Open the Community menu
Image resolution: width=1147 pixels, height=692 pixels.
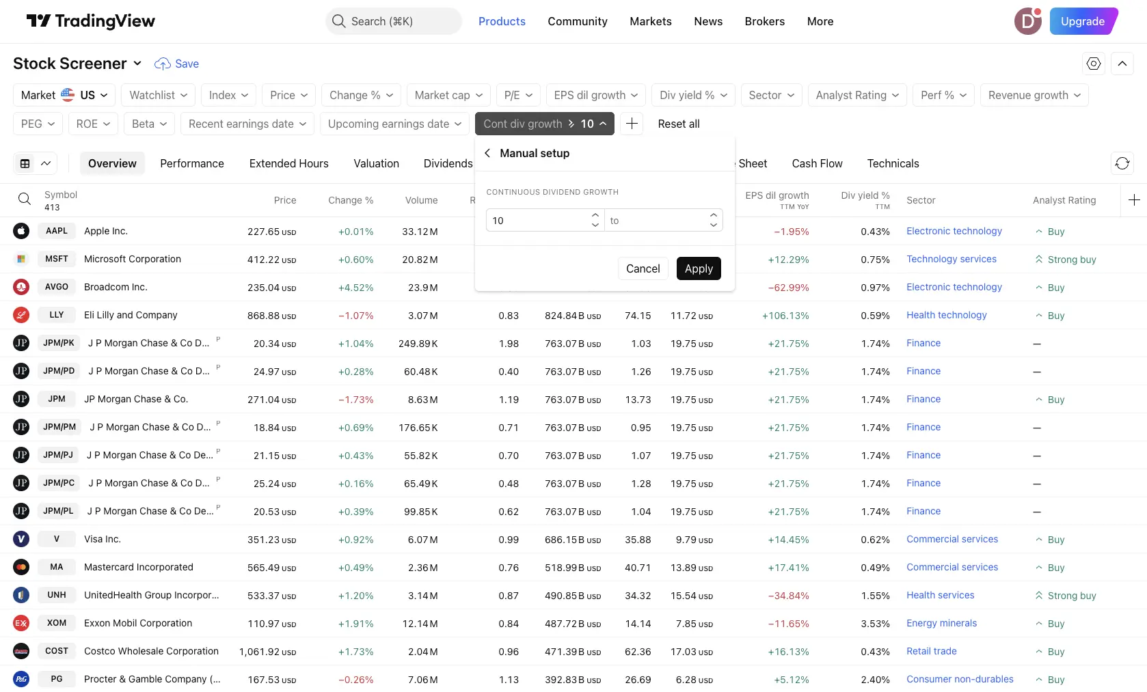(x=578, y=21)
